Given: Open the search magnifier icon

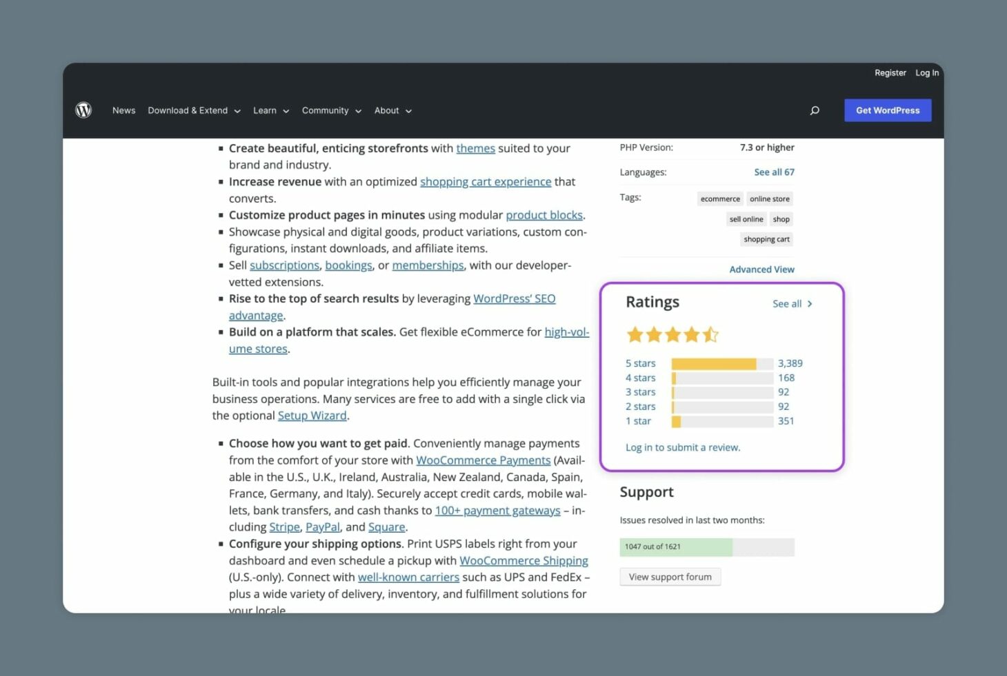Looking at the screenshot, I should [x=815, y=110].
